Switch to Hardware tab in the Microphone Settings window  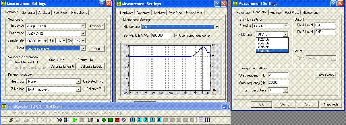coord(127,13)
